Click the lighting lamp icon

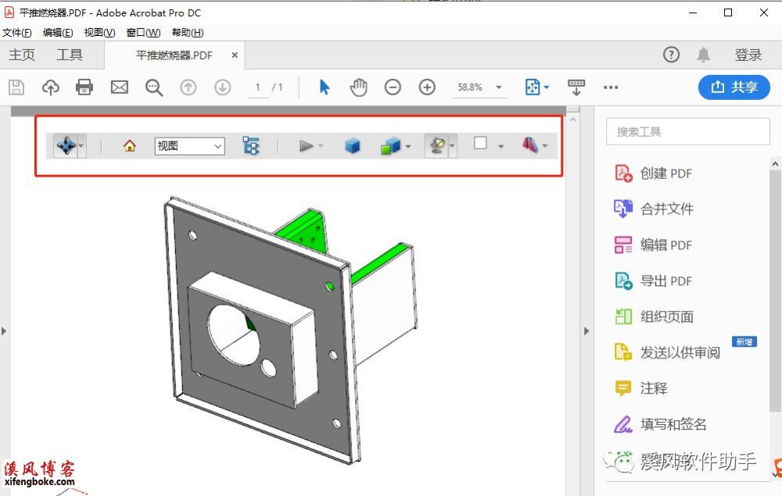coord(439,145)
